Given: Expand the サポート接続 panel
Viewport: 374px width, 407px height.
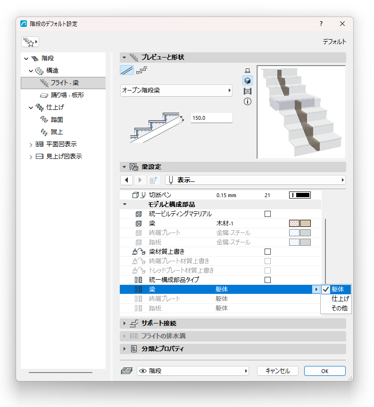Looking at the screenshot, I should pyautogui.click(x=125, y=324).
